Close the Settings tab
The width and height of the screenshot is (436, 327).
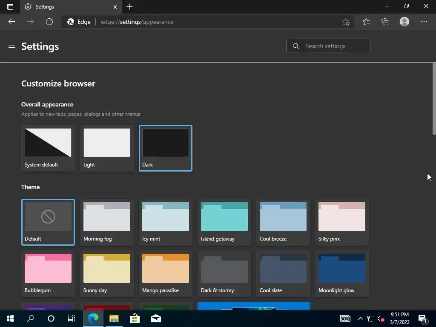(115, 7)
